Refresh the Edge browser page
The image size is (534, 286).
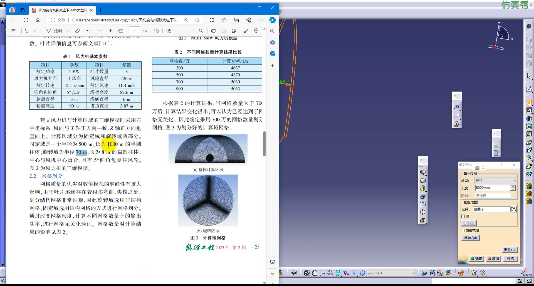(26, 20)
